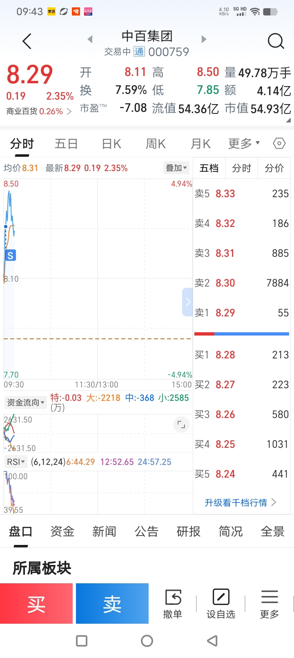Open the 更多 hamburger menu icon

click(269, 604)
